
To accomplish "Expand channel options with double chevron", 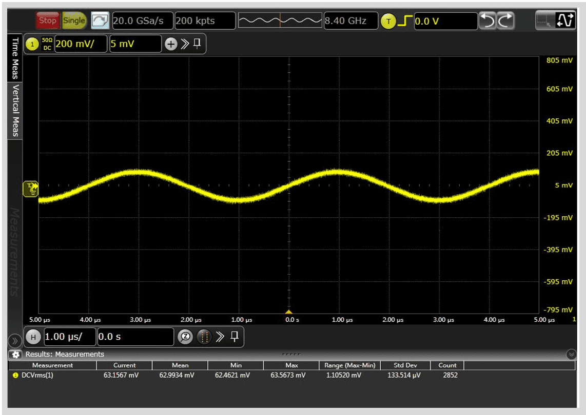I will (x=184, y=44).
